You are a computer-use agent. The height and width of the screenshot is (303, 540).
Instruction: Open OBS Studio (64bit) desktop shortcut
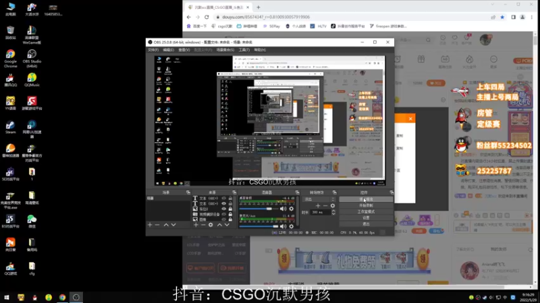[32, 59]
